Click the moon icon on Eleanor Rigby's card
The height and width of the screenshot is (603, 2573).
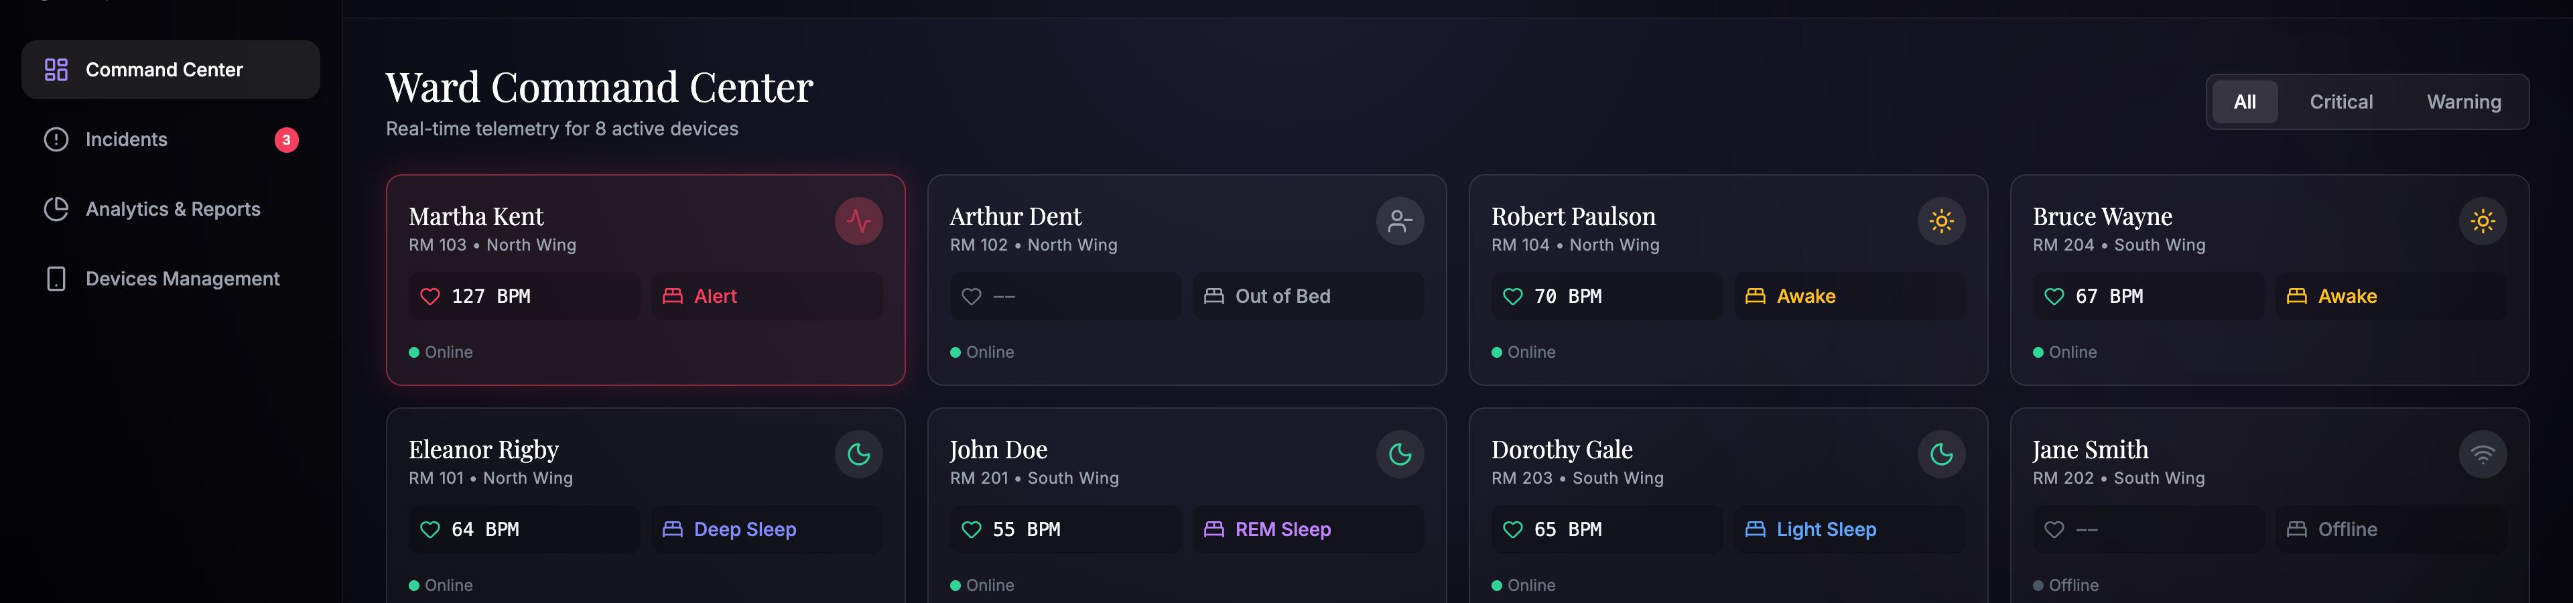(x=858, y=454)
